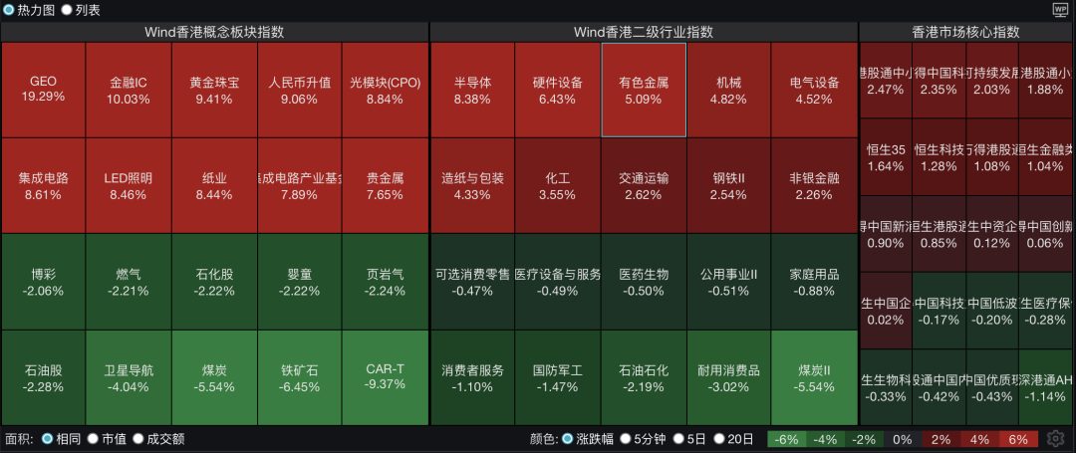Image resolution: width=1076 pixels, height=453 pixels.
Task: Open the 深港通AH -1.14% tile
Action: 1046,387
